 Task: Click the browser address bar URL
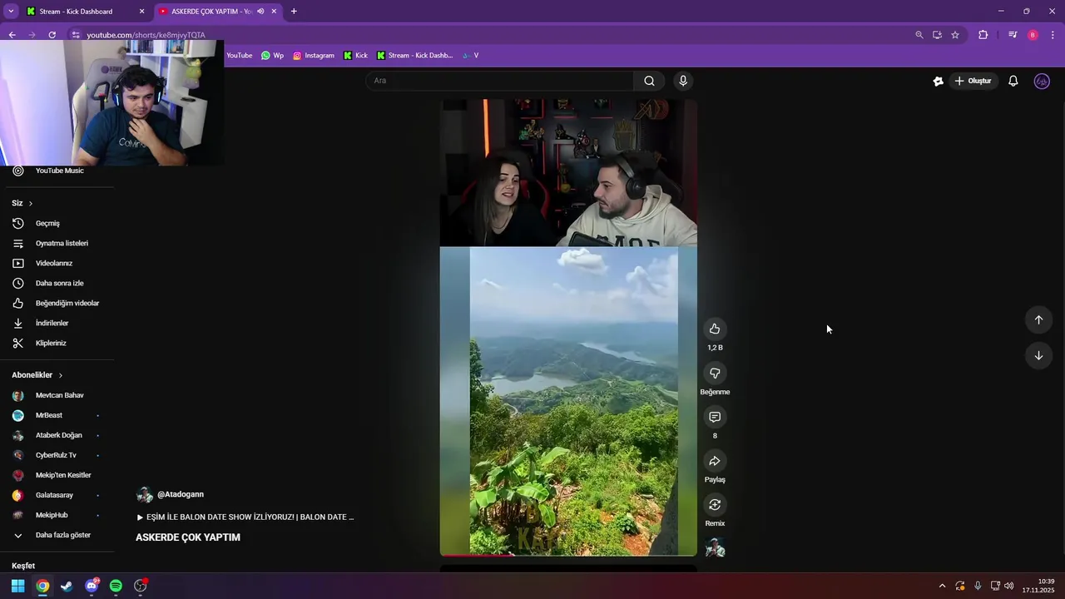click(146, 35)
